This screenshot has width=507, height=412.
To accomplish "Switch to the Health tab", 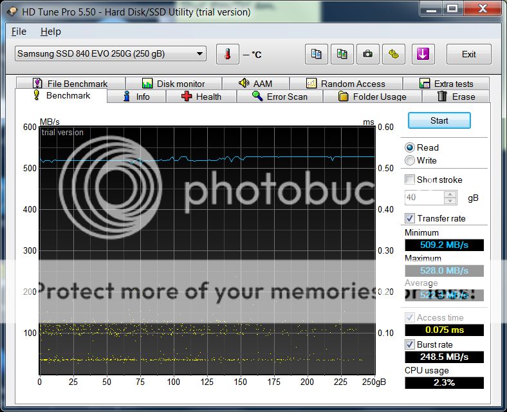I will (x=201, y=97).
